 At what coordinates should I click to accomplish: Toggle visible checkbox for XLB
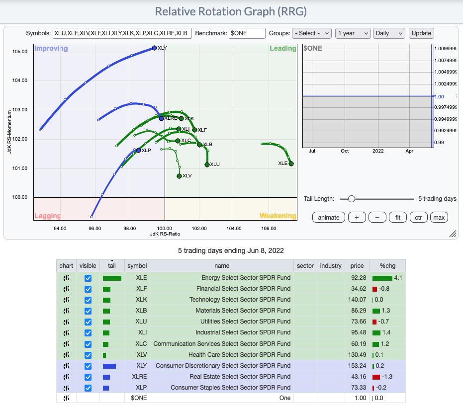click(x=88, y=311)
